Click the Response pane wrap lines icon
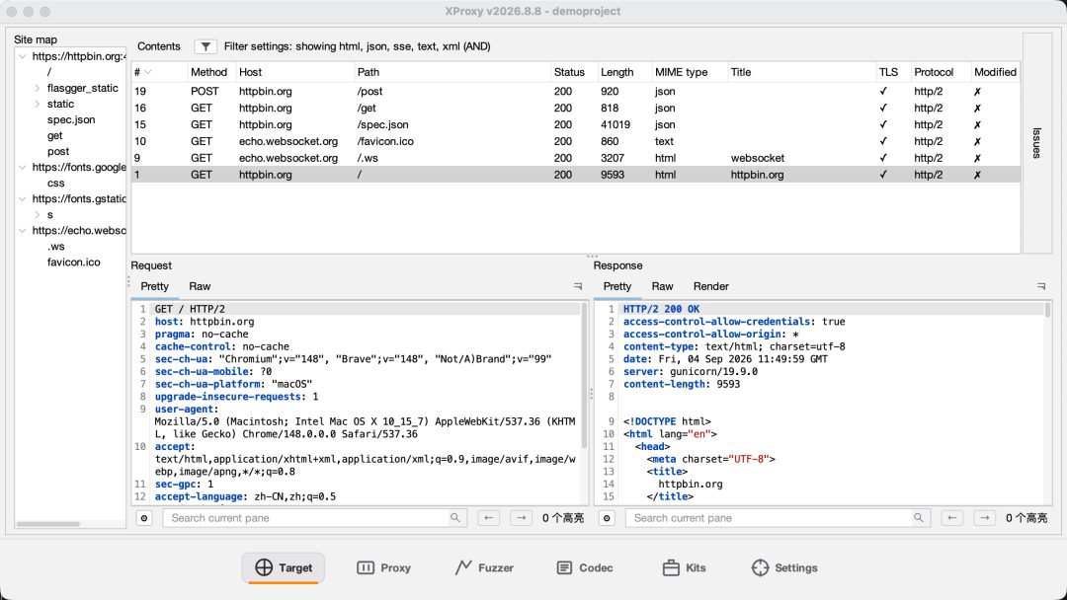 (x=1041, y=287)
